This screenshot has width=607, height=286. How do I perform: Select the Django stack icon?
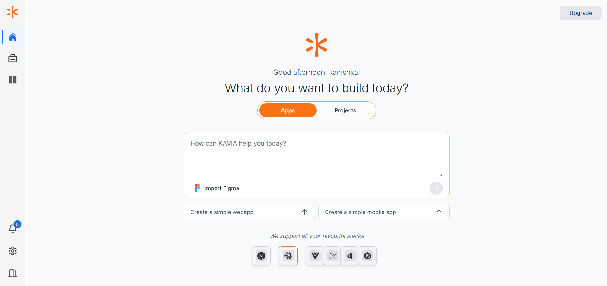350,256
